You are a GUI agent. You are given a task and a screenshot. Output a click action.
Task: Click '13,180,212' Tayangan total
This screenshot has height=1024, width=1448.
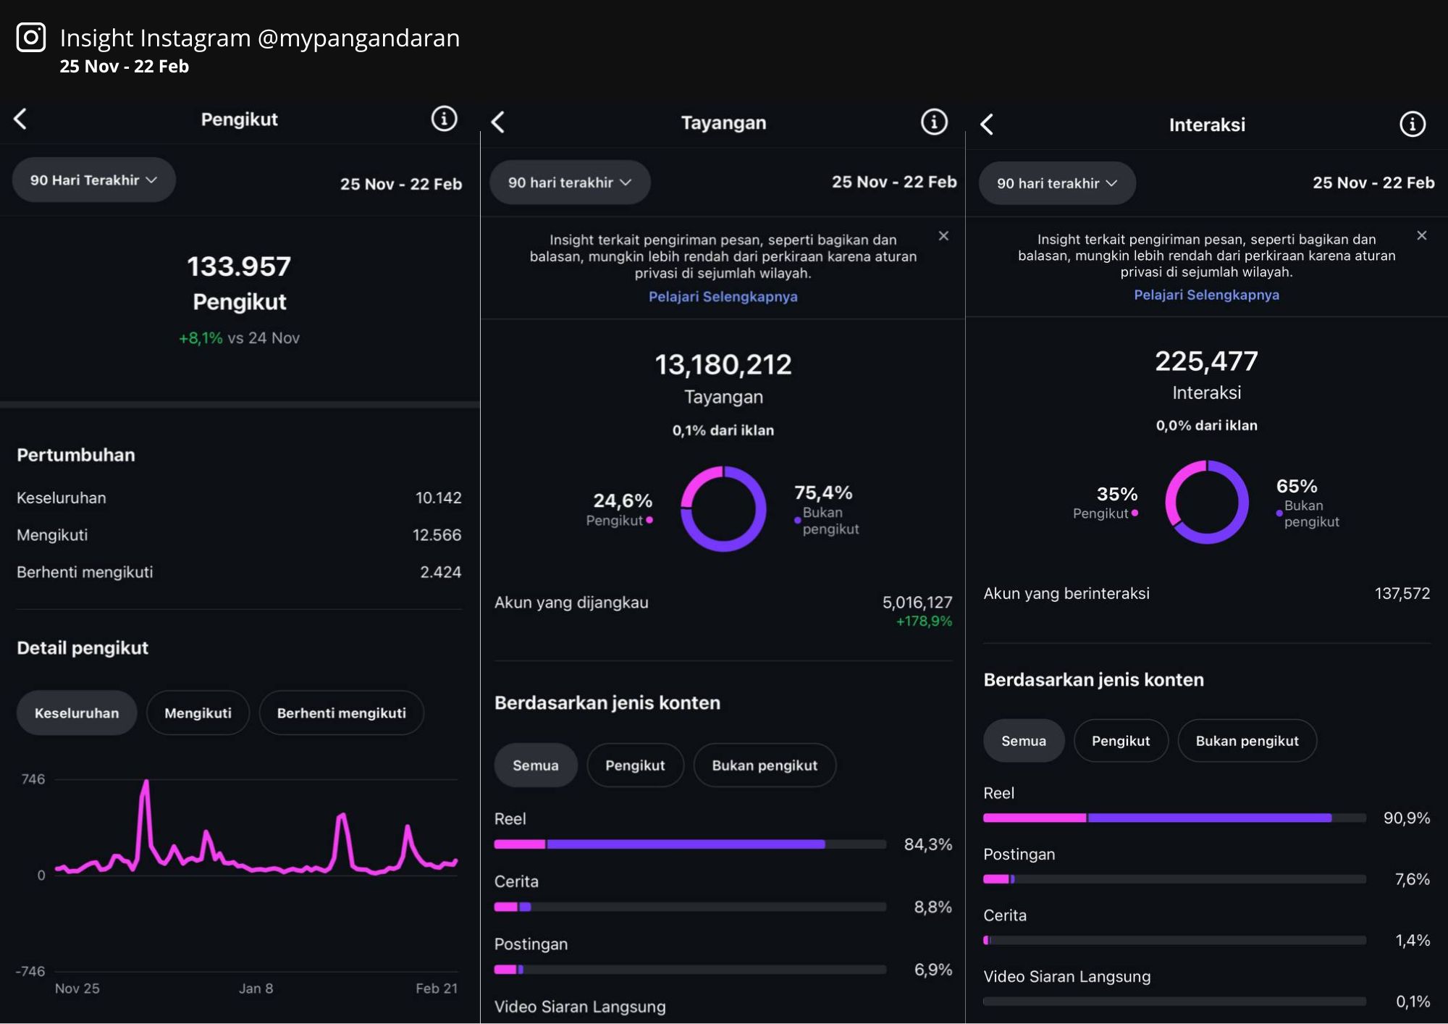[723, 365]
